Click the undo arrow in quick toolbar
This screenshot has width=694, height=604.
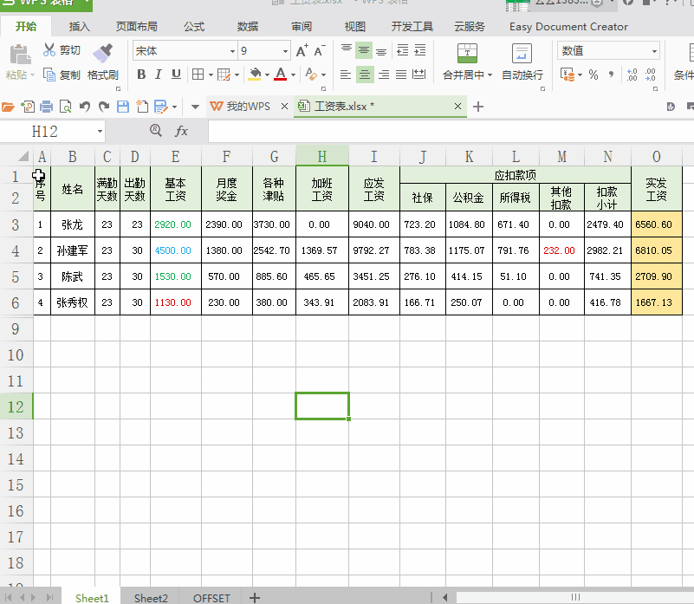pyautogui.click(x=85, y=107)
